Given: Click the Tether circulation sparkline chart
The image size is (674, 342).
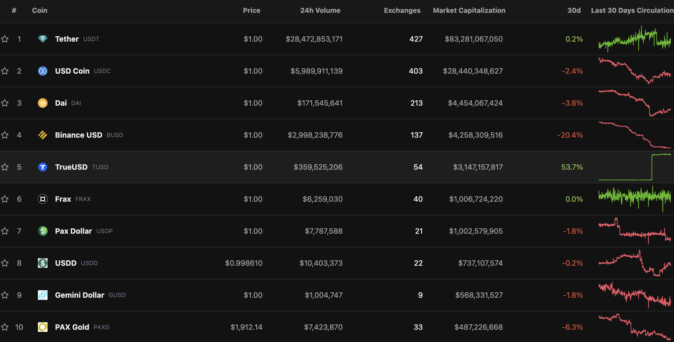Looking at the screenshot, I should coord(634,39).
